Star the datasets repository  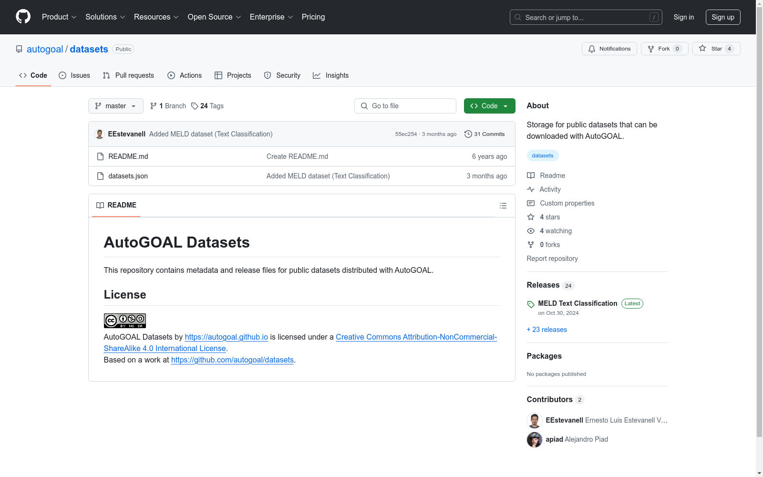[x=716, y=49]
